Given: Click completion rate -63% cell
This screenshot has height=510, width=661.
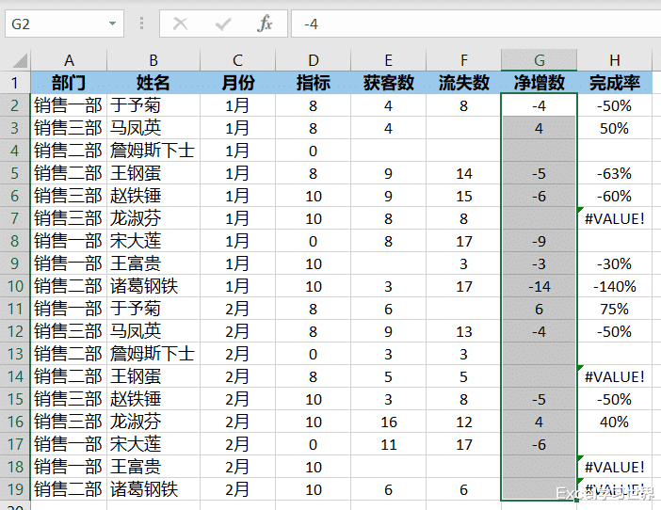Looking at the screenshot, I should (615, 173).
